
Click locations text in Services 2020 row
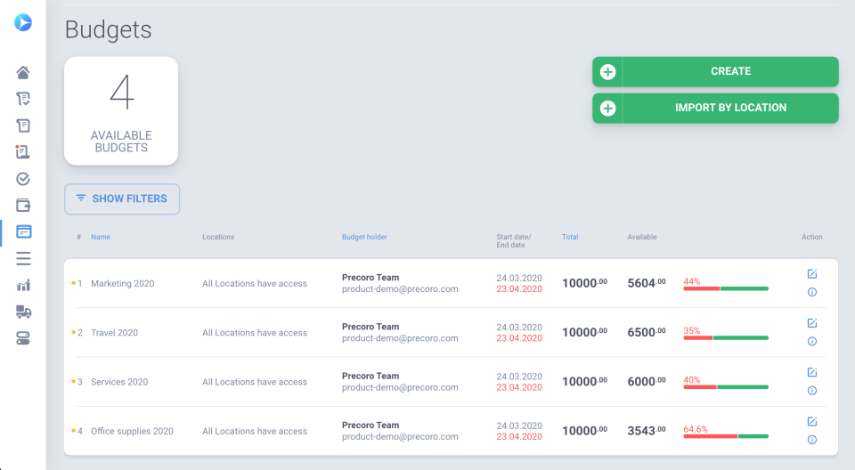point(255,382)
